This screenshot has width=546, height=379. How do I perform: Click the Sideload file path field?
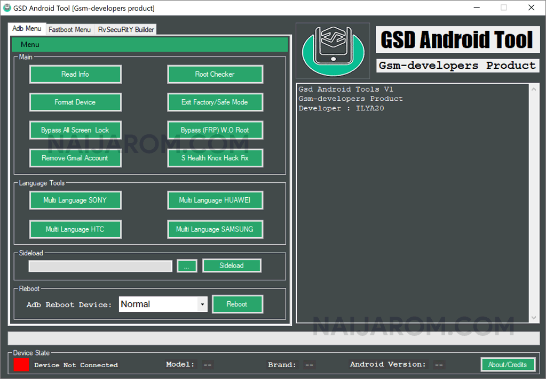[x=100, y=266]
